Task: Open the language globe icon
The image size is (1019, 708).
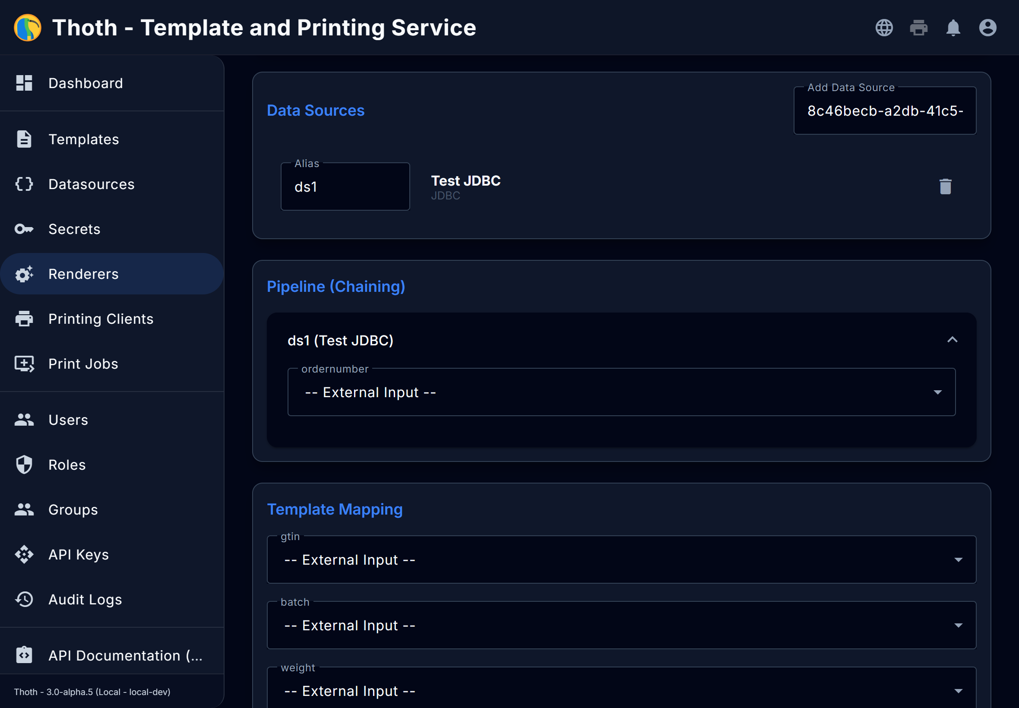Action: click(x=884, y=28)
